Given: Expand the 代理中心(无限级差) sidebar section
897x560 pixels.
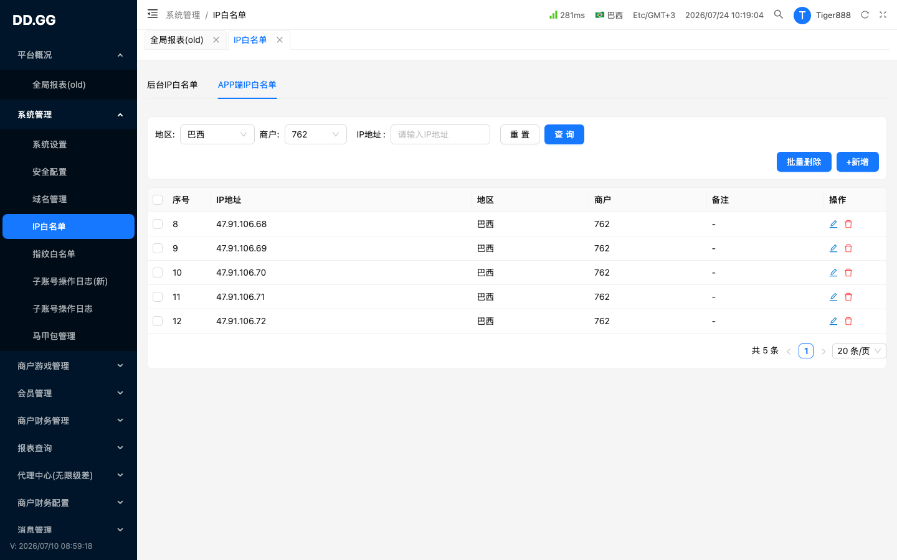Looking at the screenshot, I should tap(69, 475).
